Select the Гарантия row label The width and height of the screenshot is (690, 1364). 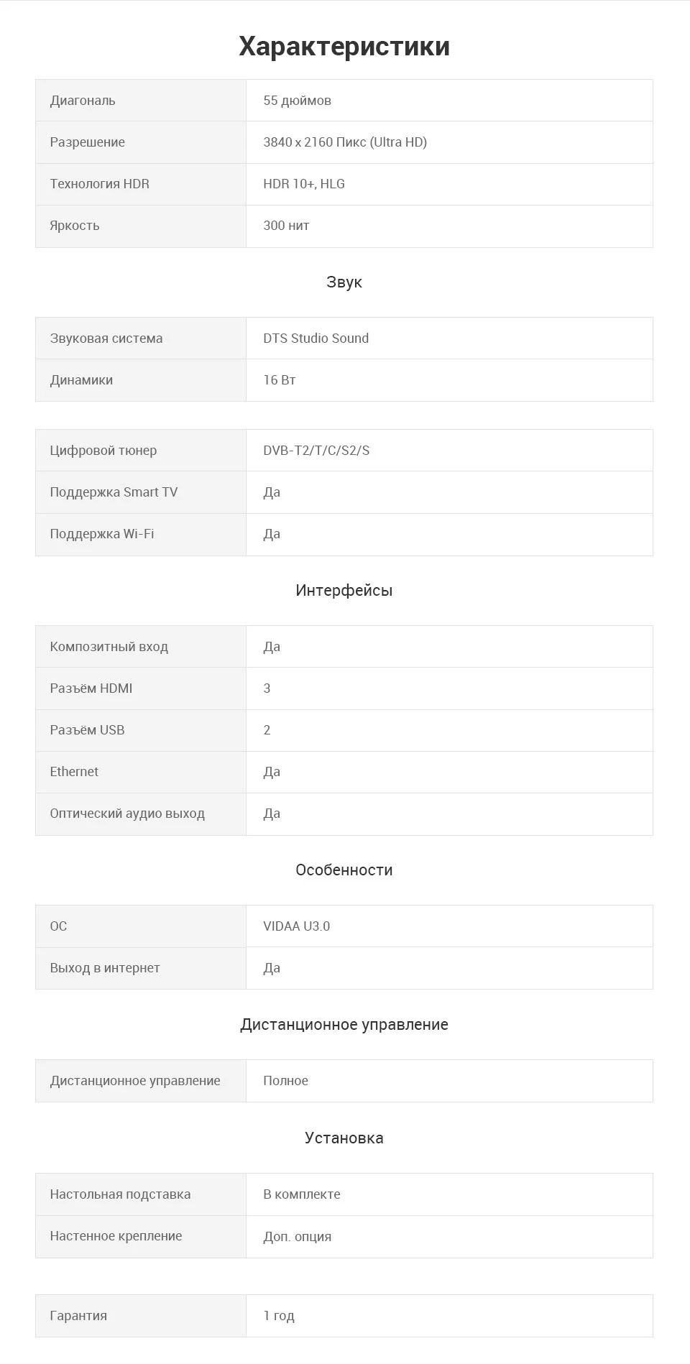coord(78,1316)
